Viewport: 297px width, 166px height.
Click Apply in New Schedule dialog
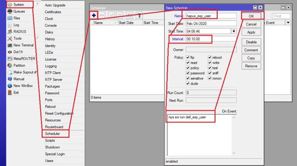click(x=251, y=32)
